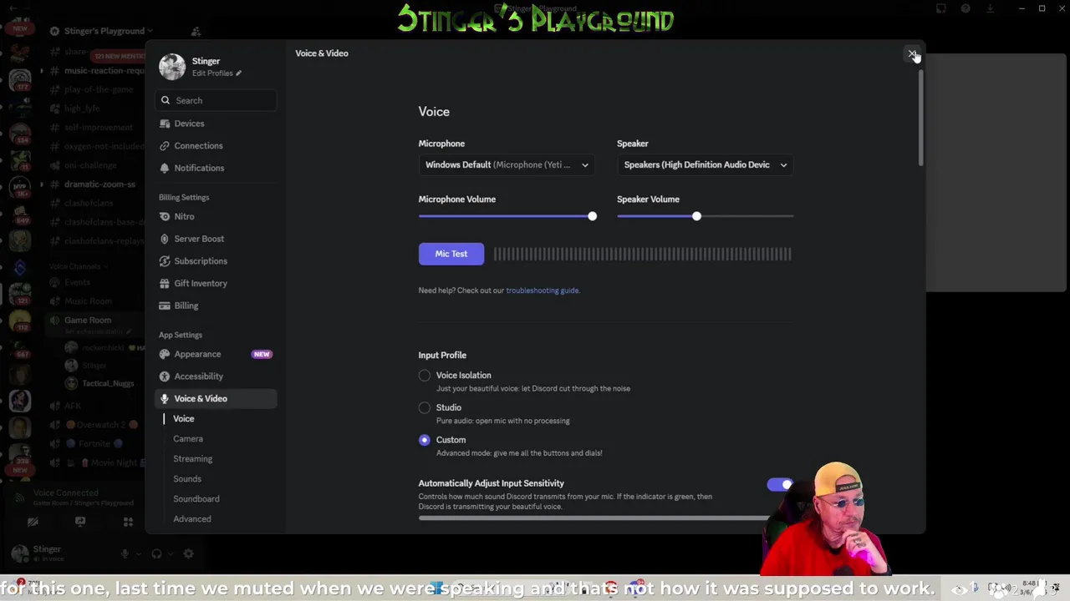Select Voice & Video settings

click(x=216, y=399)
